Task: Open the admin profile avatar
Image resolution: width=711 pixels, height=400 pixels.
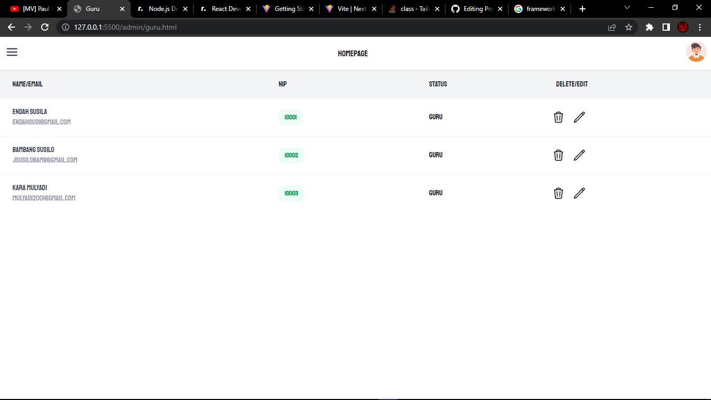Action: pyautogui.click(x=695, y=52)
